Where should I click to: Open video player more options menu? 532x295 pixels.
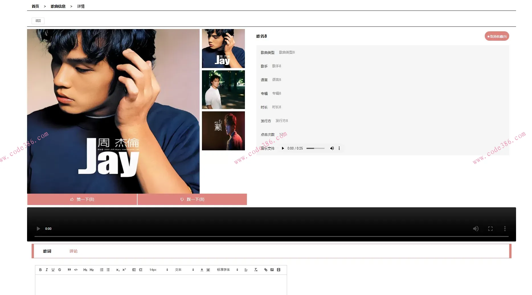505,229
